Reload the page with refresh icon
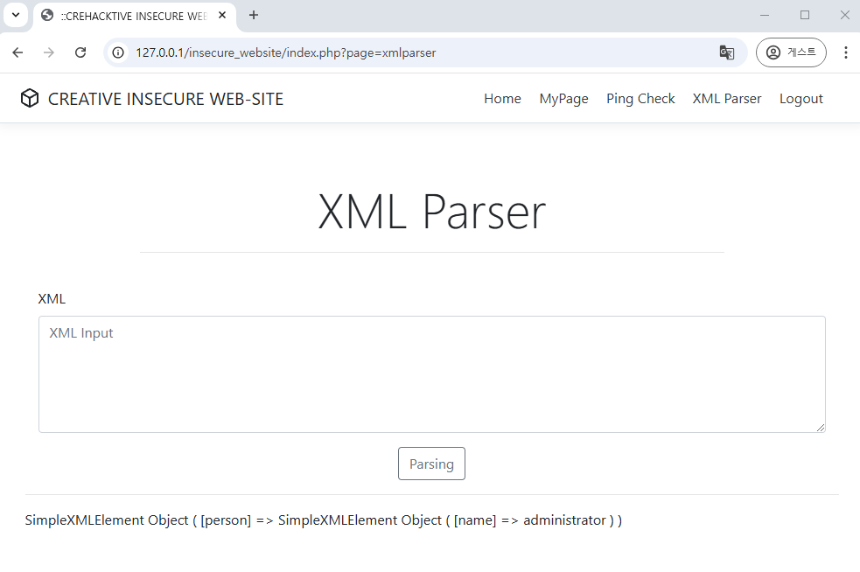 point(80,52)
